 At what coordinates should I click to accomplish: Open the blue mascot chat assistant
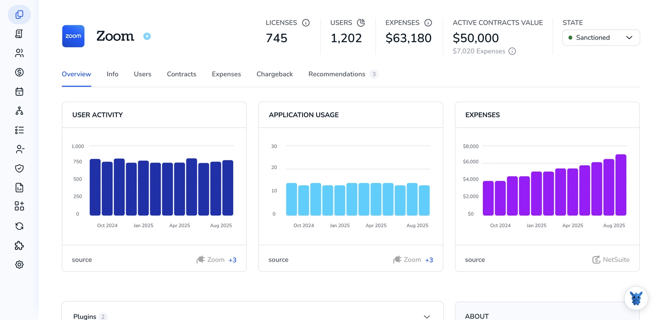[636, 298]
